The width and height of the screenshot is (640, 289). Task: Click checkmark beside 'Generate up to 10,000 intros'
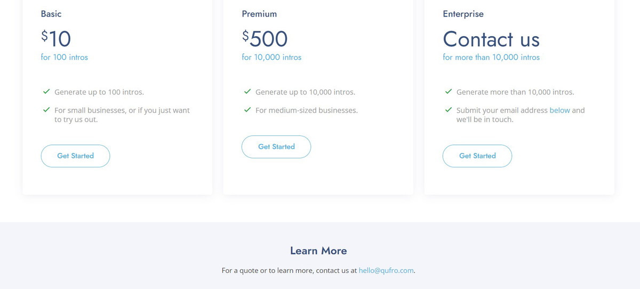point(247,92)
